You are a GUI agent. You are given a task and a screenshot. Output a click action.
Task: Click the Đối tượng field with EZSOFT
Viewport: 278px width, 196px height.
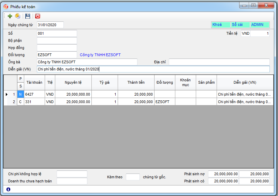[57, 55]
